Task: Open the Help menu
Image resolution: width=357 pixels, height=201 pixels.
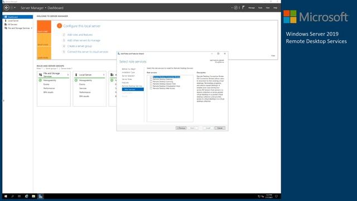Action: tap(275, 8)
